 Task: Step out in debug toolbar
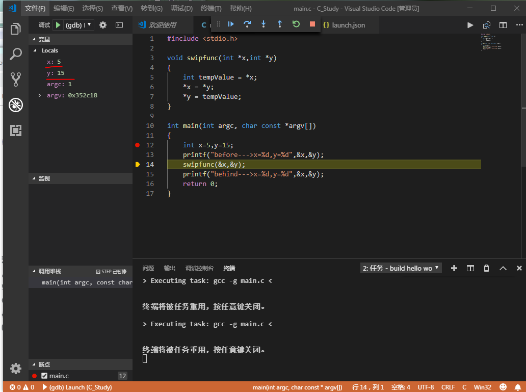coord(280,24)
